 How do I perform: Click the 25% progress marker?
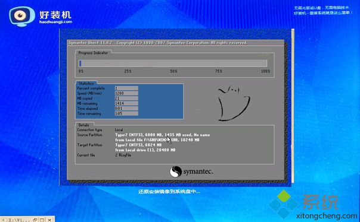(128, 71)
